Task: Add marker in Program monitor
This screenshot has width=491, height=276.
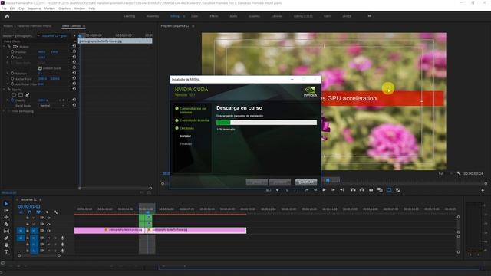Action: click(277, 190)
